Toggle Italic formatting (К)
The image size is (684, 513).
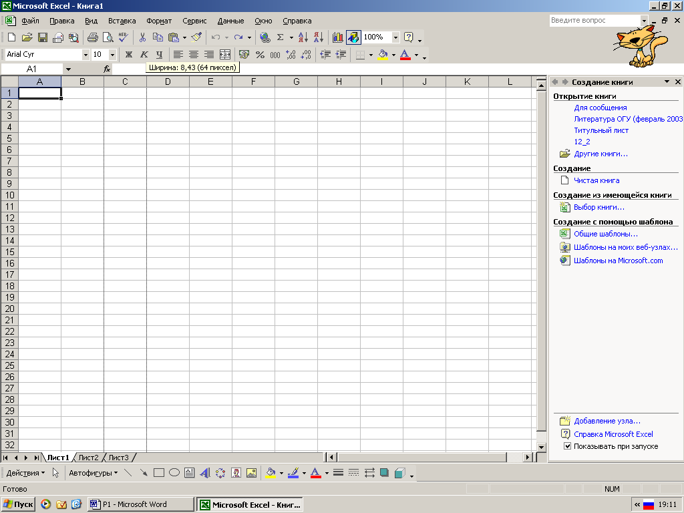(x=144, y=55)
